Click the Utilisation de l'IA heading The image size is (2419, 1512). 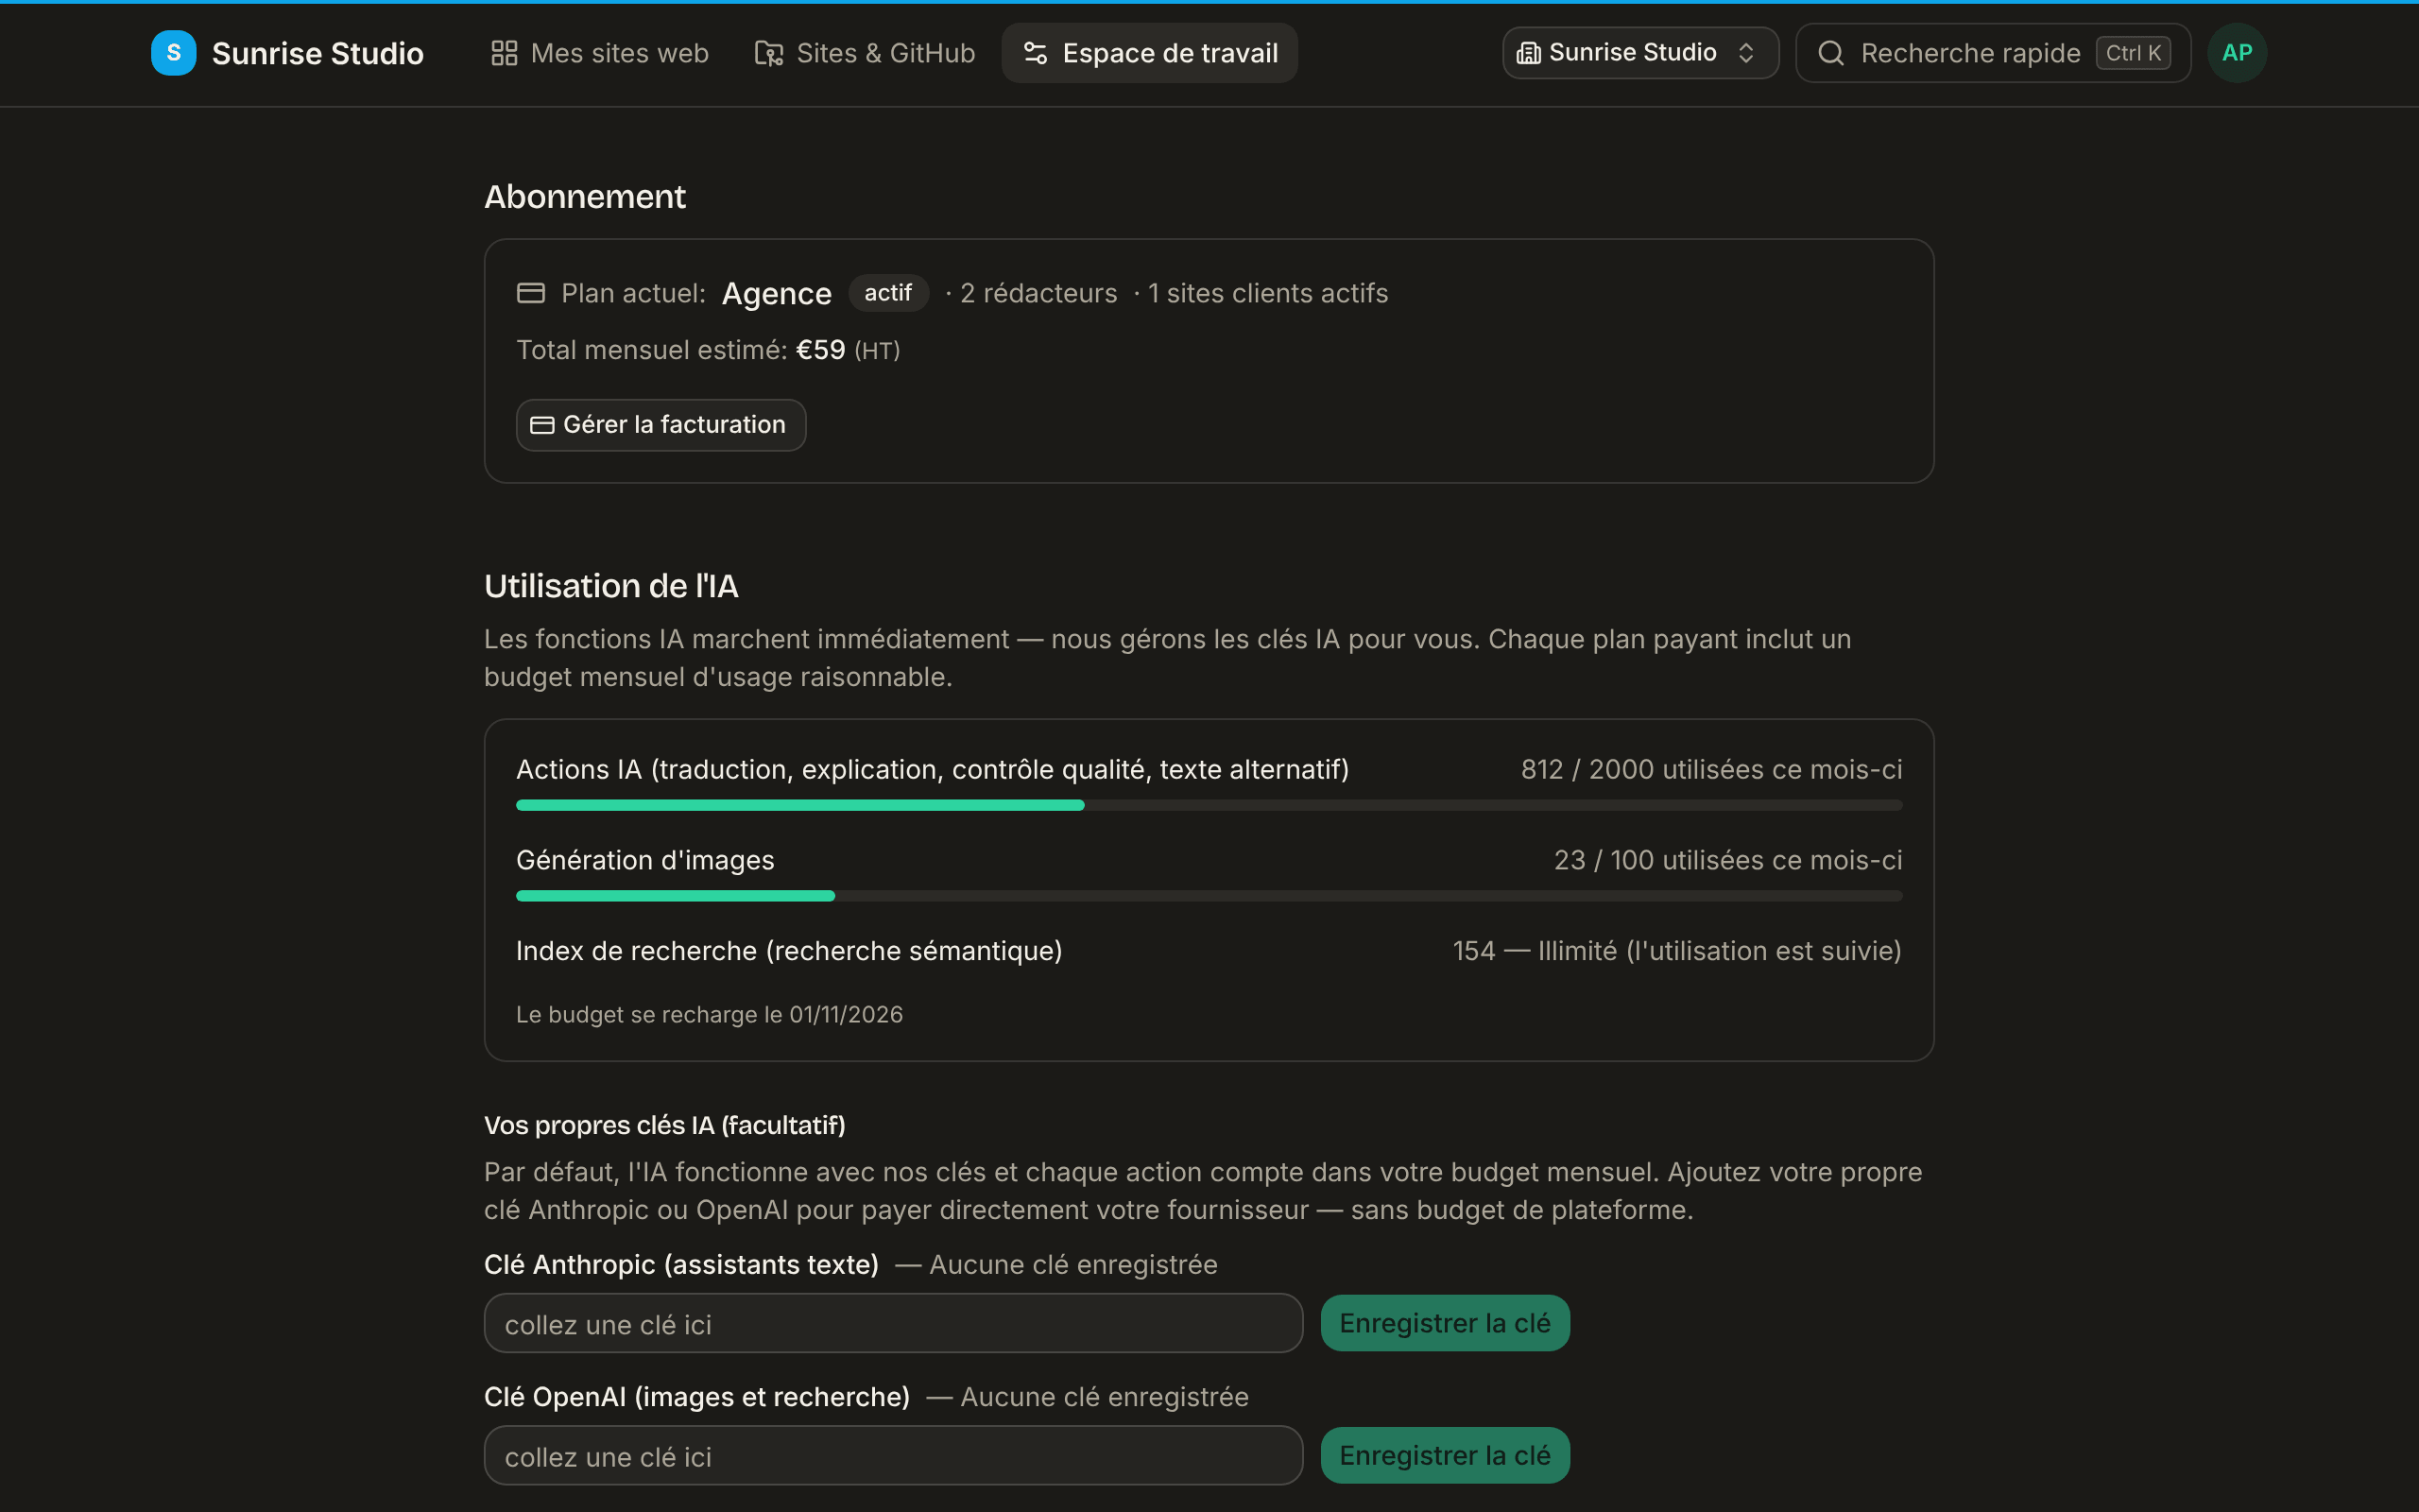click(611, 586)
